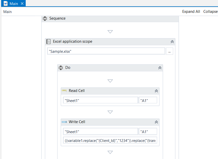Edit the "Sample.xlsx" workbook path field
Screen dimensions: 218x159
[x=106, y=51]
